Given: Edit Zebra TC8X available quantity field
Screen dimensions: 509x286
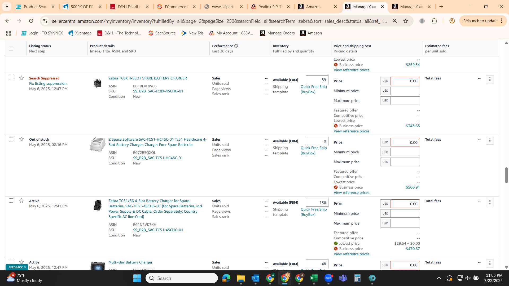Looking at the screenshot, I should (317, 80).
